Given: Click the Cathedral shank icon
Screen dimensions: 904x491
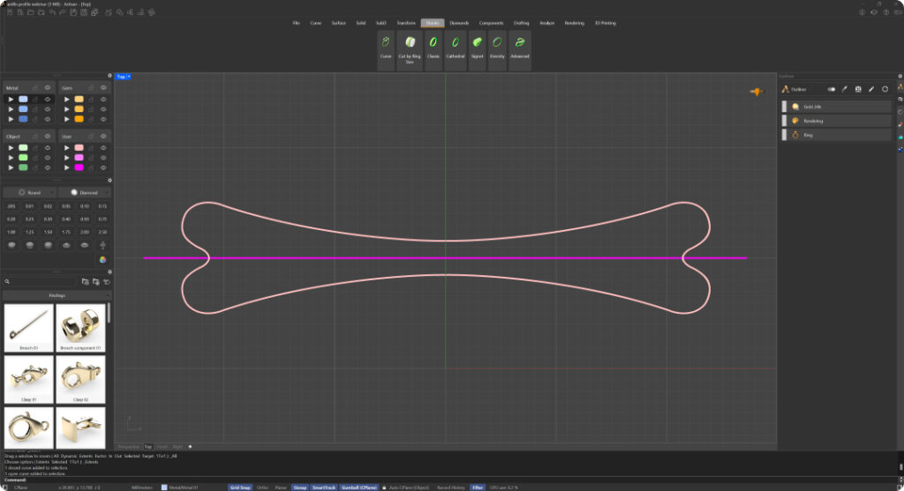Looking at the screenshot, I should point(455,45).
